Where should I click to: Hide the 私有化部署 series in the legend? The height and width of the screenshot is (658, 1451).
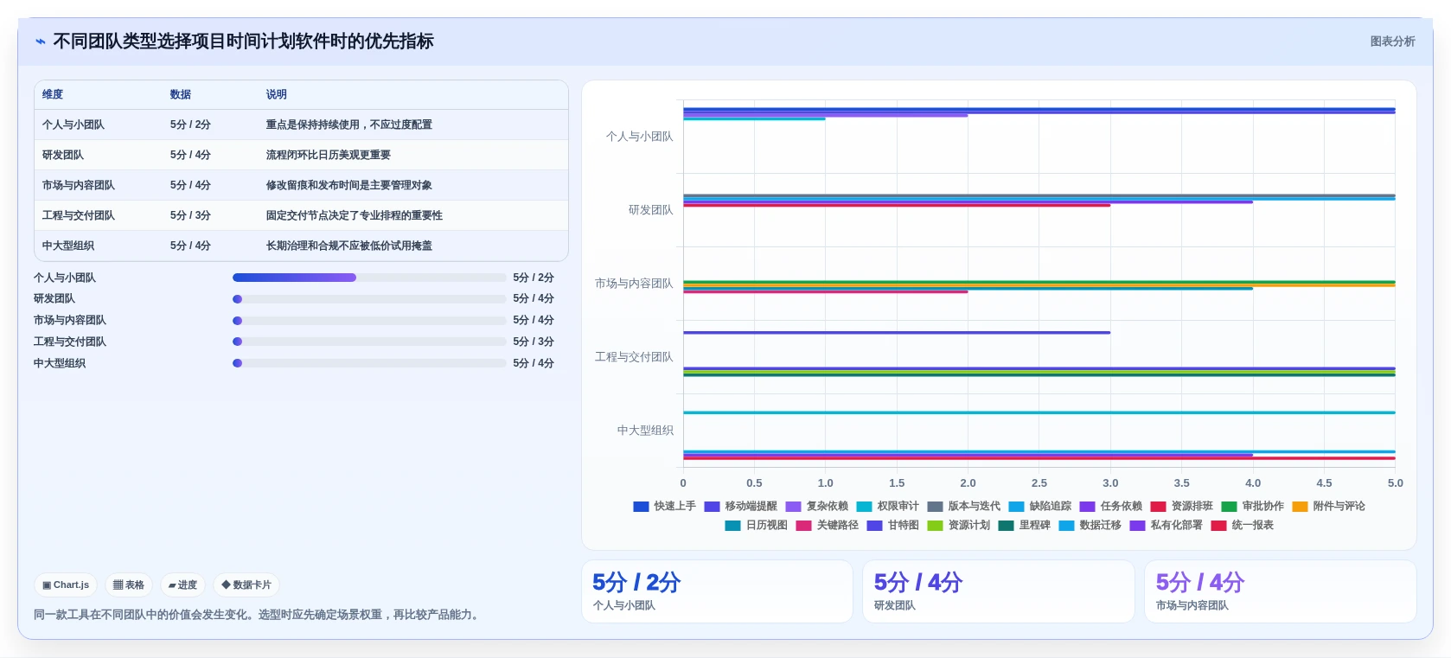click(x=1166, y=526)
